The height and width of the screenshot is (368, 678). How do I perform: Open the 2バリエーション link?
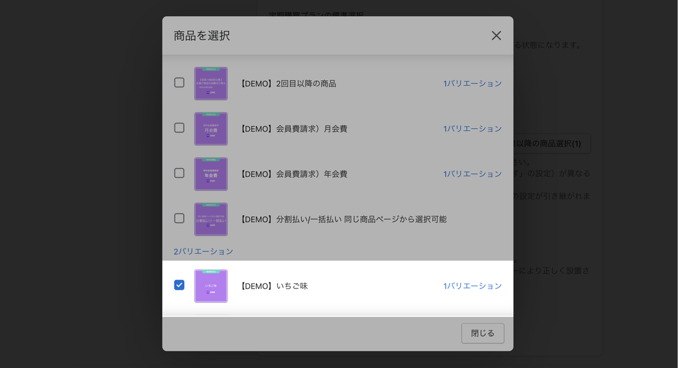pos(204,251)
